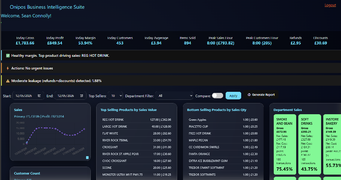The width and height of the screenshot is (341, 180).
Task: Click the SOFT DRINKS department card
Action: (x=310, y=144)
